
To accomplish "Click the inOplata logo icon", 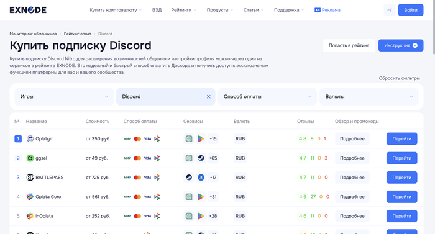I will [x=30, y=216].
